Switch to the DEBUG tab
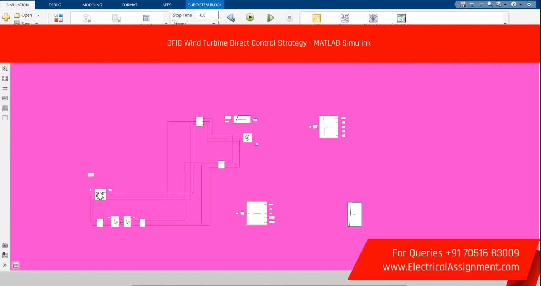This screenshot has height=286, width=541. click(x=54, y=5)
